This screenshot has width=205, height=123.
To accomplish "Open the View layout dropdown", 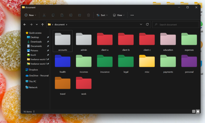I will click(119, 15).
